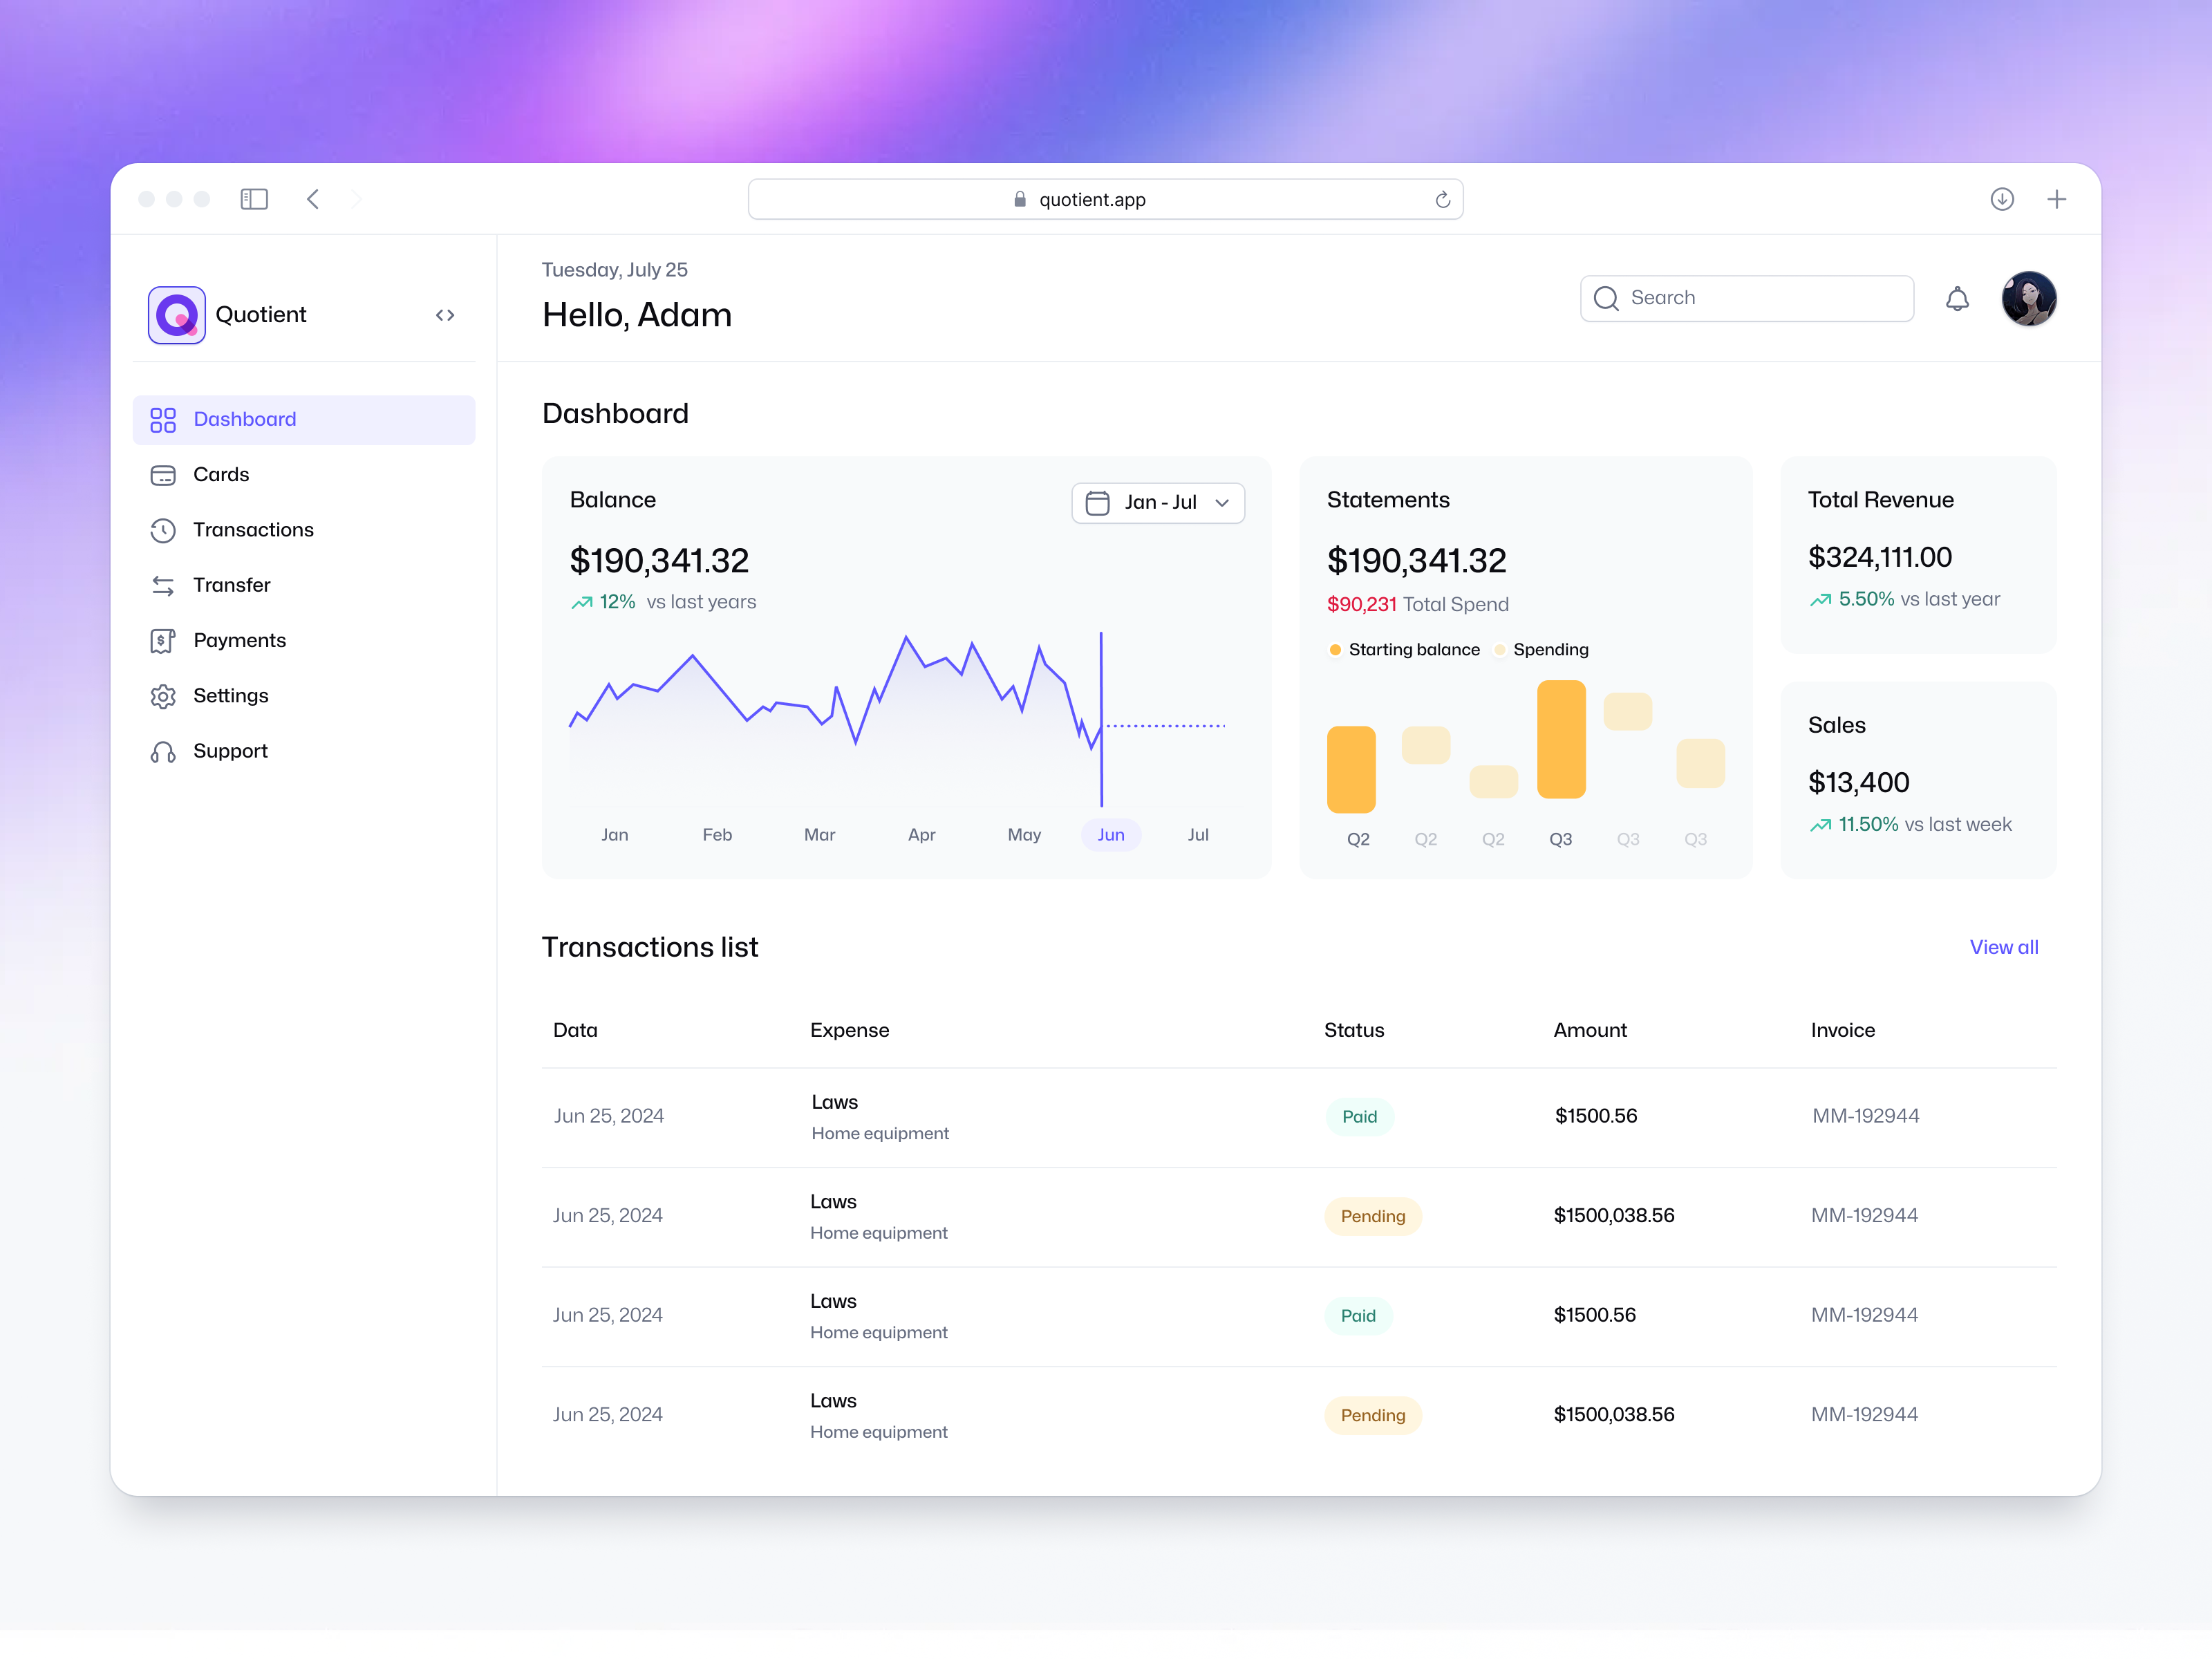This screenshot has height=1659, width=2212.
Task: Click inside the Search field
Action: pos(1746,298)
